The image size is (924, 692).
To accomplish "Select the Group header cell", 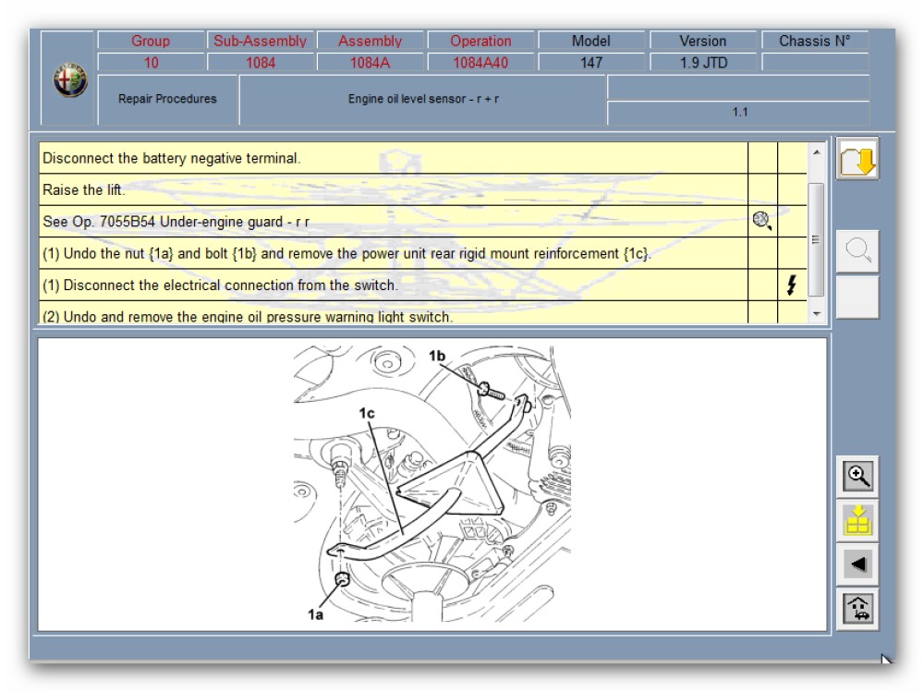I will (x=151, y=41).
